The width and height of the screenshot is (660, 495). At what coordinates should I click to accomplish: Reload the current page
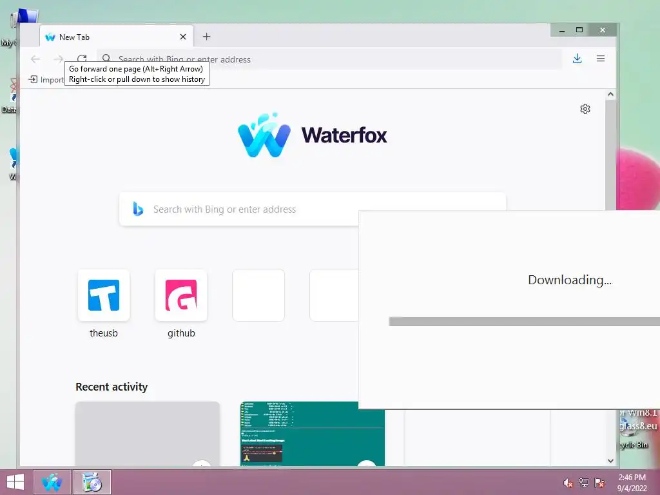82,59
